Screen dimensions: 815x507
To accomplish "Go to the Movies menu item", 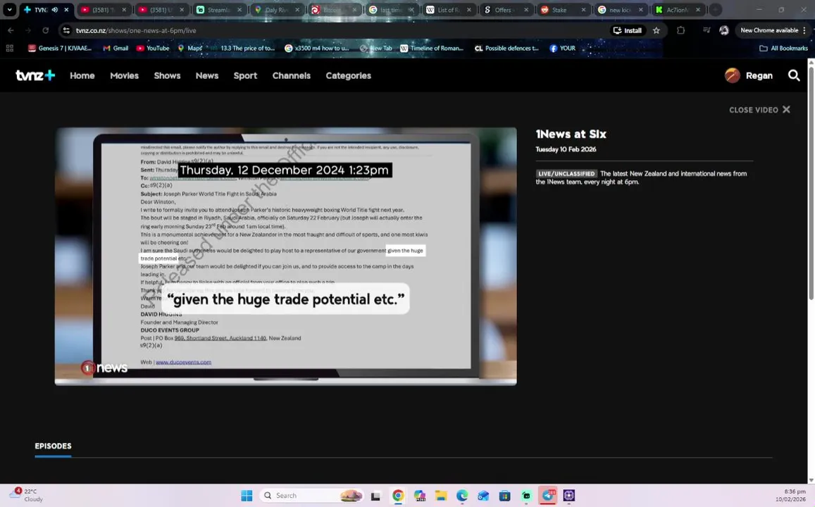I will (x=124, y=75).
